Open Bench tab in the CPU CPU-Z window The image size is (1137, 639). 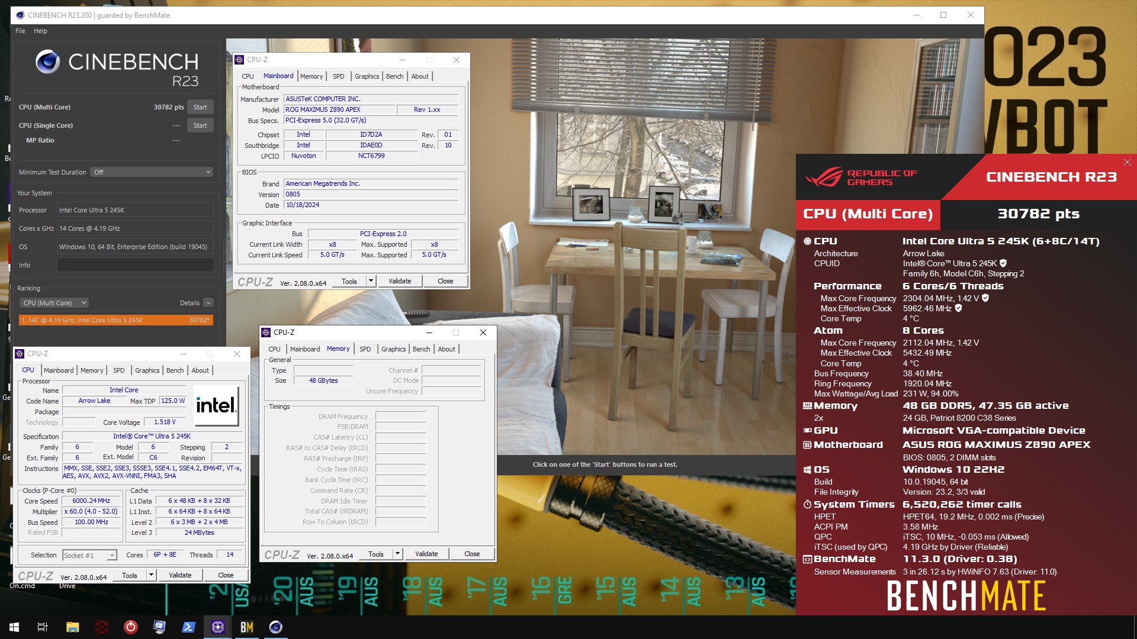click(x=175, y=370)
